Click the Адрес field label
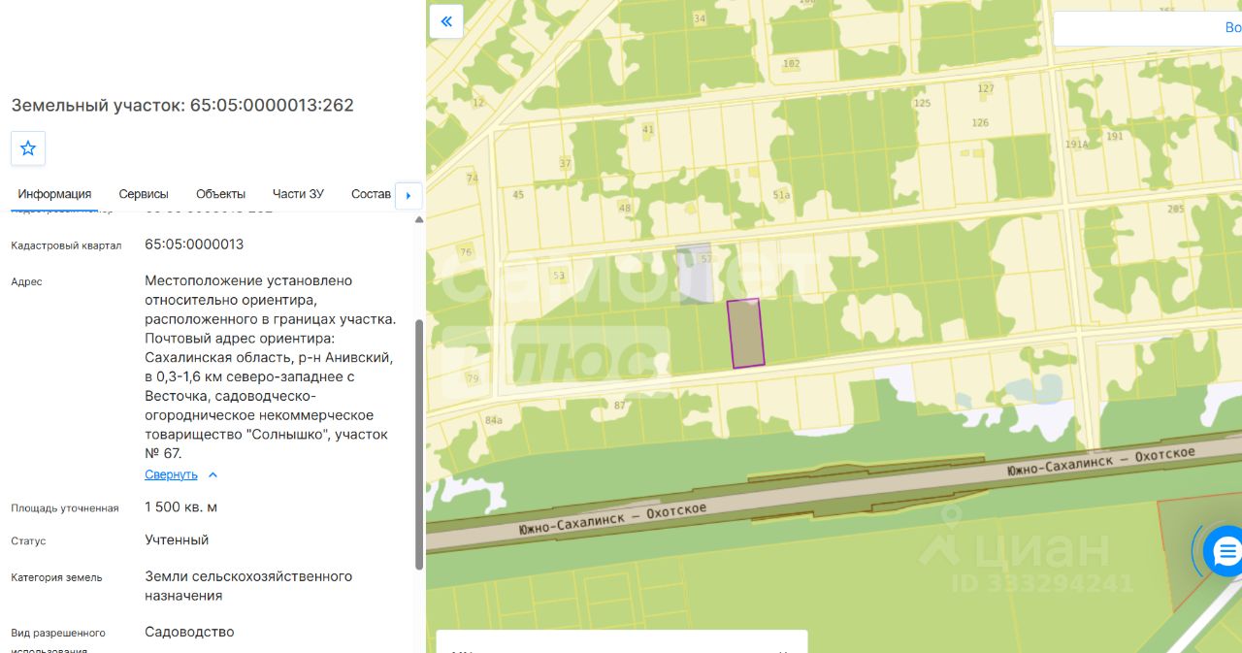The image size is (1242, 653). 26,282
